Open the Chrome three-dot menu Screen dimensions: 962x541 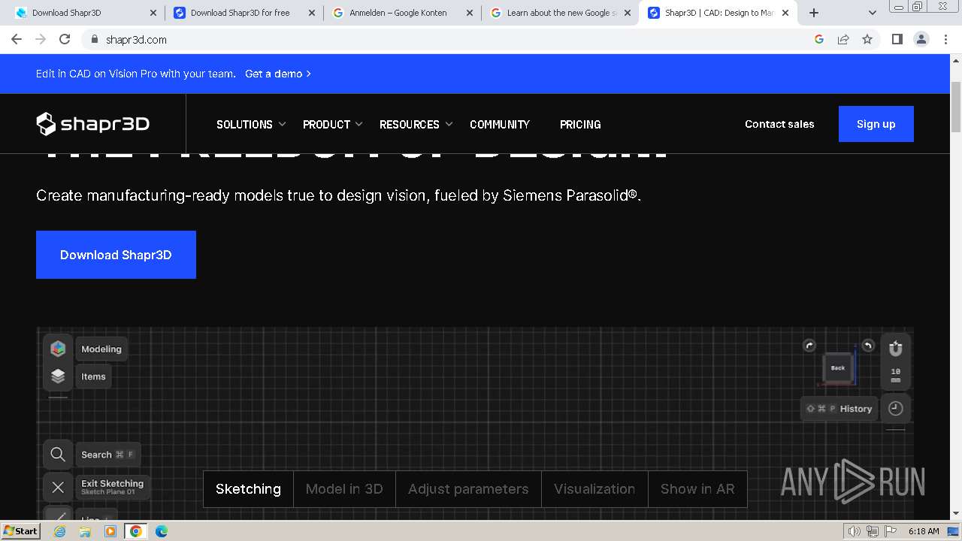click(x=945, y=39)
